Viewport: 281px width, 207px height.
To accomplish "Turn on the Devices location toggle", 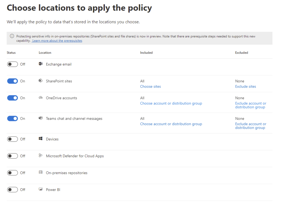I will (x=12, y=139).
